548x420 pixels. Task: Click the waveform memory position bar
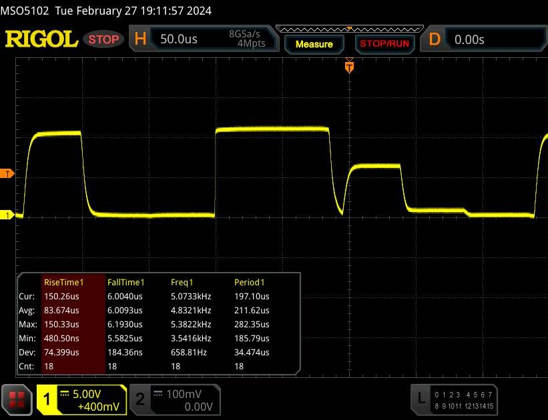click(350, 29)
